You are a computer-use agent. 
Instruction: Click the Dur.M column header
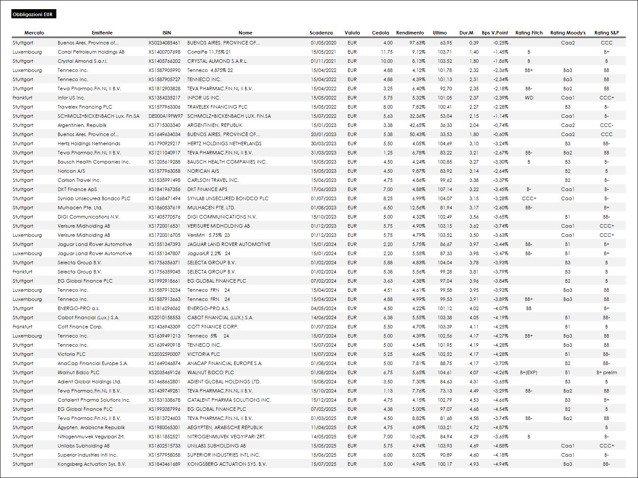tap(466, 33)
